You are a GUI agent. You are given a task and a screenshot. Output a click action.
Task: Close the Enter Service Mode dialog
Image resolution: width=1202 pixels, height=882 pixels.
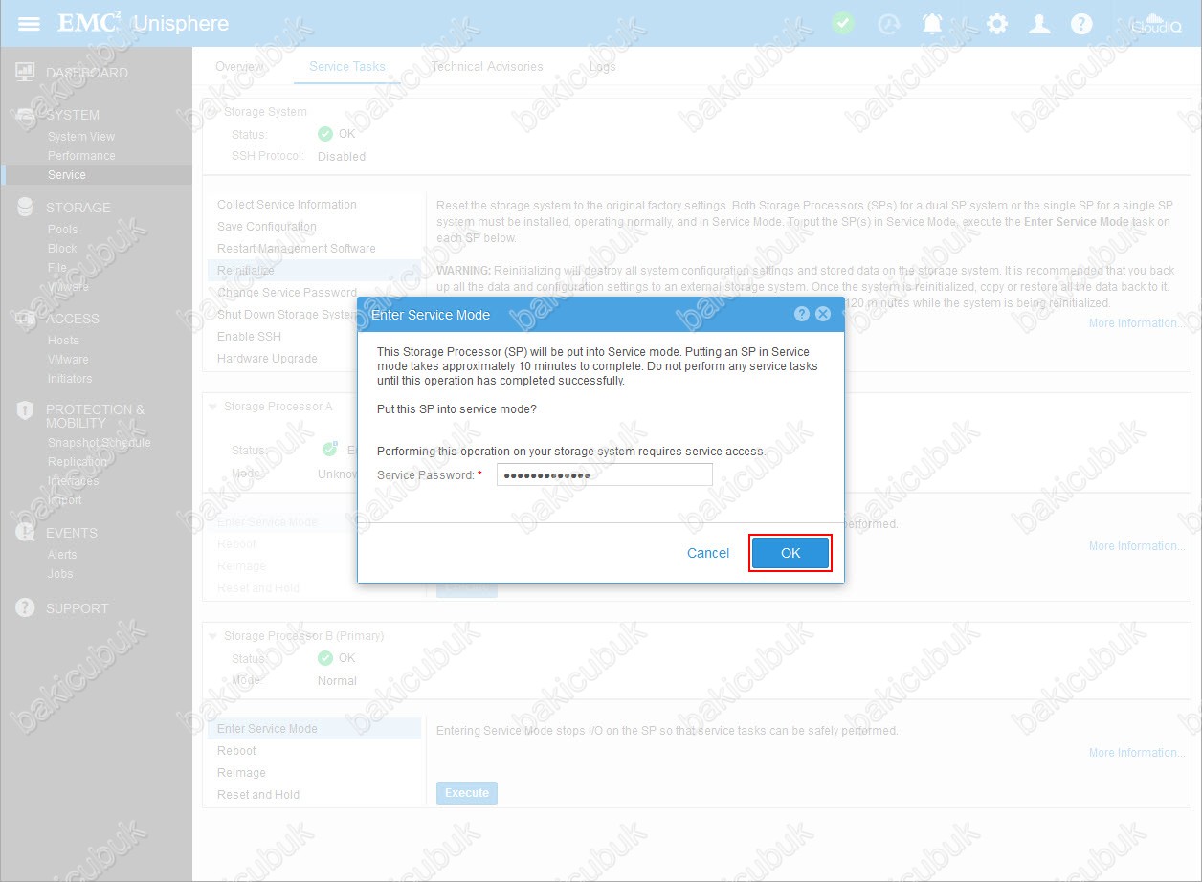[823, 314]
